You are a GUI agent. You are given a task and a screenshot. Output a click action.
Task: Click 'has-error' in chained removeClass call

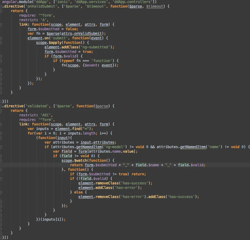132,197
